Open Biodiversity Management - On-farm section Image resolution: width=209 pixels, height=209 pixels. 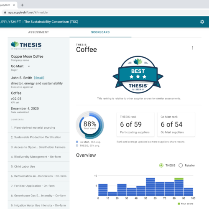click(38, 157)
